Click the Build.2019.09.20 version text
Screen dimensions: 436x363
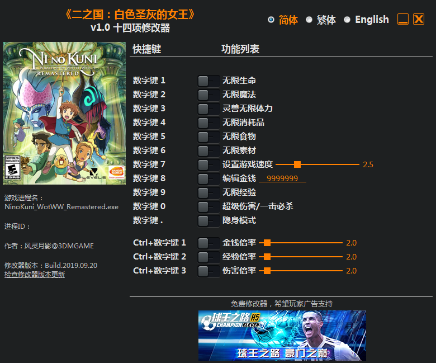click(71, 265)
